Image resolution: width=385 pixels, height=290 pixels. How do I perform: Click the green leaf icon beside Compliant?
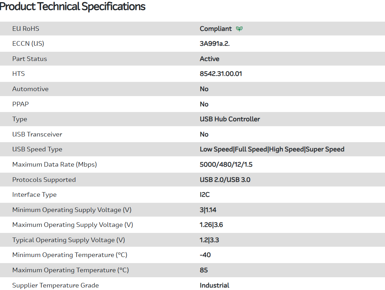(240, 29)
